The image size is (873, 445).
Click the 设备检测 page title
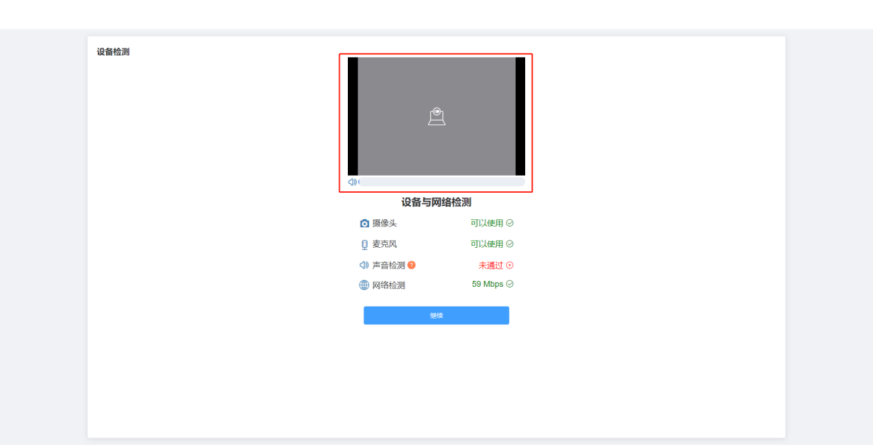[x=113, y=52]
